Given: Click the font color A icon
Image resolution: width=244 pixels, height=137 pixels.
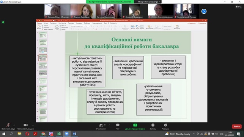Looking at the screenshot, I should [x=96, y=29].
